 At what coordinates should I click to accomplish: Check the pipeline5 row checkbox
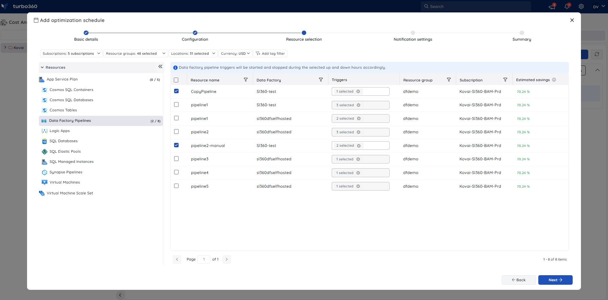176,186
